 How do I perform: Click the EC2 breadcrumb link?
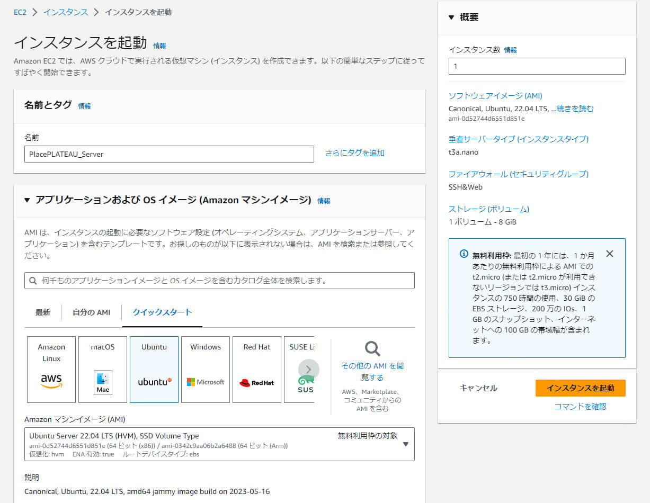[x=20, y=12]
